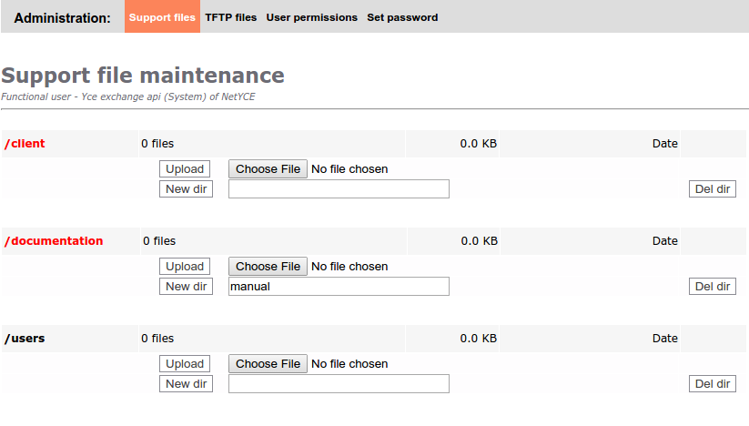
Task: Create new dir under /documentation
Action: click(x=186, y=287)
